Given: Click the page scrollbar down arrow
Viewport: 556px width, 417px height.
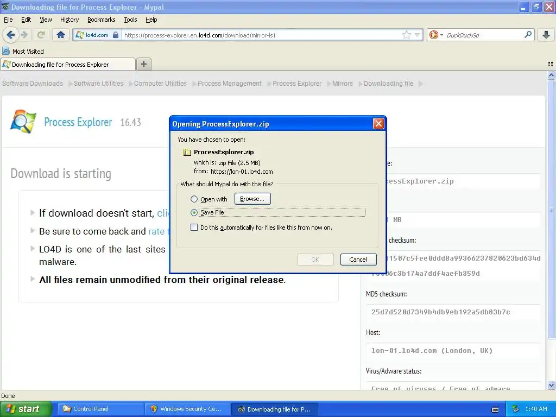Looking at the screenshot, I should pyautogui.click(x=551, y=385).
